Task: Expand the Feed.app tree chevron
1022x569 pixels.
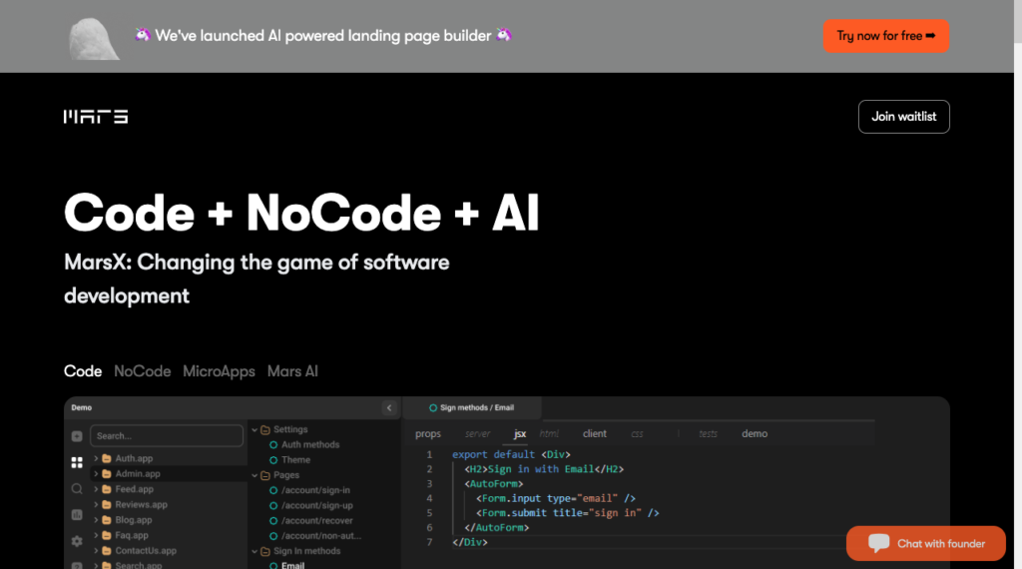Action: pos(96,489)
